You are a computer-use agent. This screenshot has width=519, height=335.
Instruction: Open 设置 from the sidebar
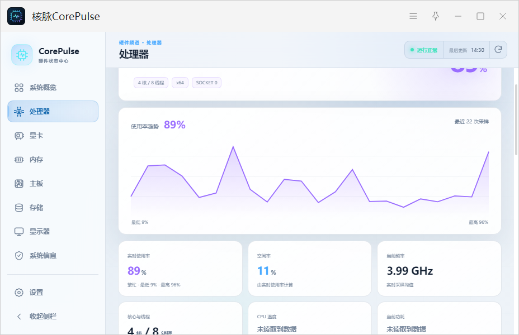click(x=53, y=293)
